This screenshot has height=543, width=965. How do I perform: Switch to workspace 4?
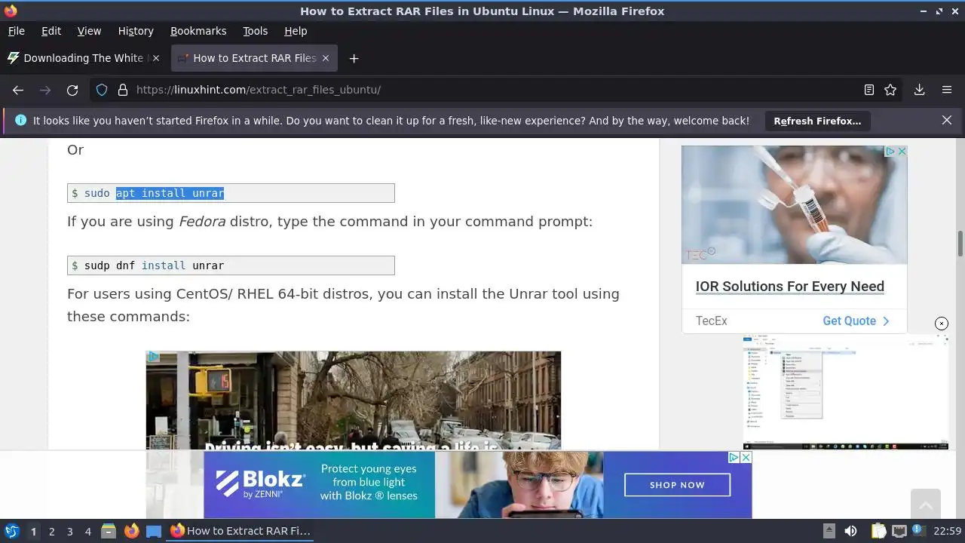[87, 532]
